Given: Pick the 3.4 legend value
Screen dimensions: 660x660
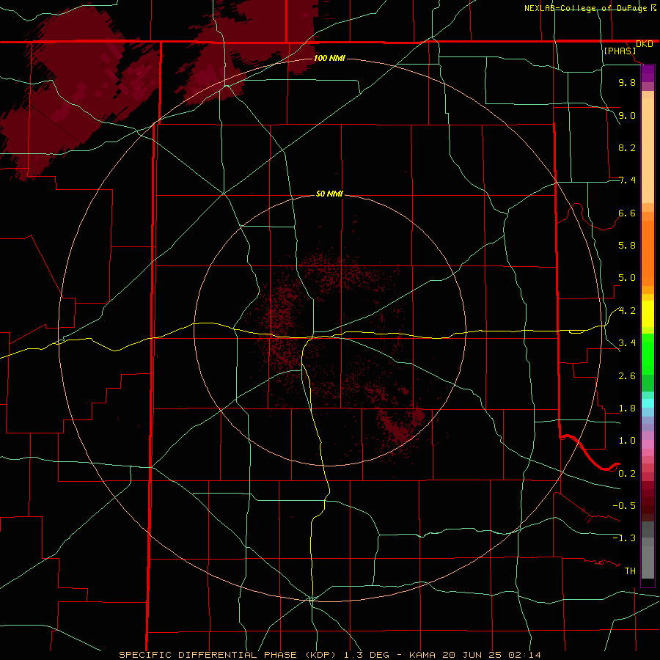Looking at the screenshot, I should (x=627, y=343).
